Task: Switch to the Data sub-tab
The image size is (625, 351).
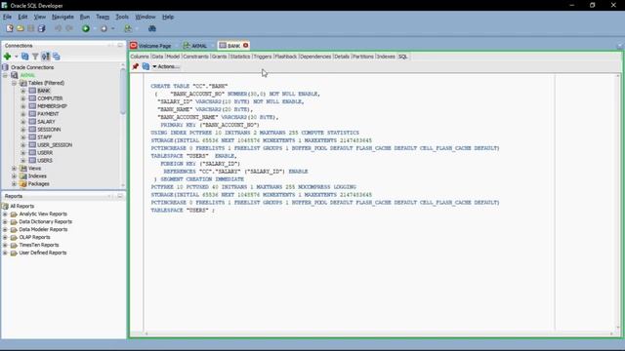Action: [157, 57]
